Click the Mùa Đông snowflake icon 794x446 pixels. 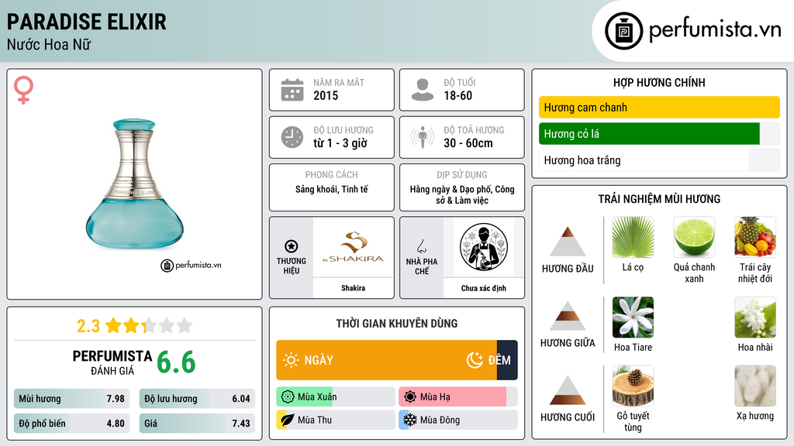(410, 420)
